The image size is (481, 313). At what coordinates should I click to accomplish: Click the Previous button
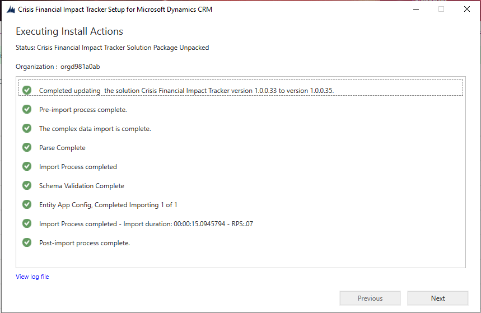click(x=370, y=298)
